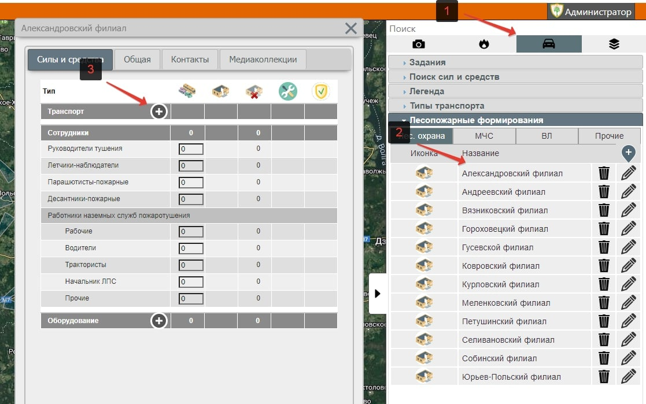Click plus icon in Транспорт row
This screenshot has width=646, height=404.
tap(159, 112)
